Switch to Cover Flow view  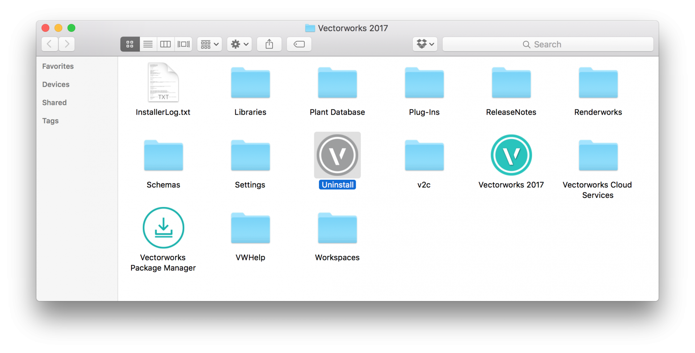click(x=184, y=44)
